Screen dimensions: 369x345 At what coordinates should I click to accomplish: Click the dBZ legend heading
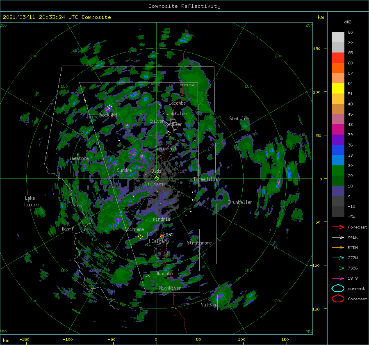348,22
